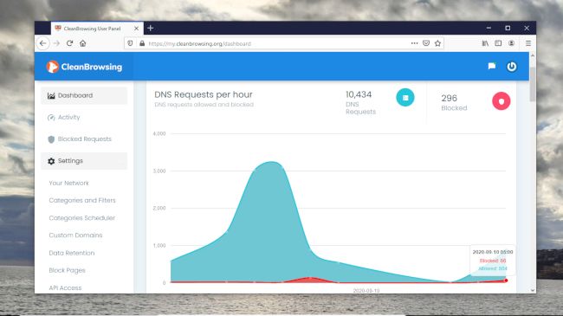Click the 2020-09-10 chart axis label

coord(366,291)
